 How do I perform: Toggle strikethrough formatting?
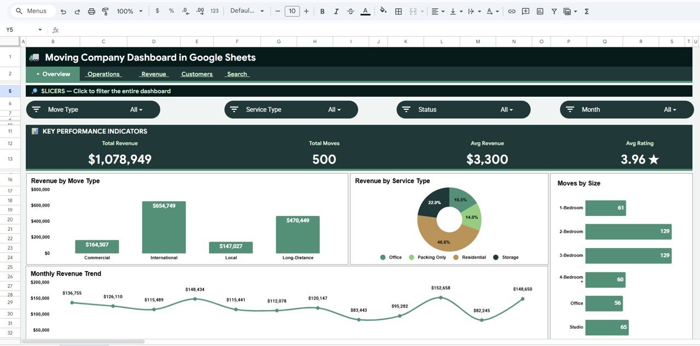[351, 11]
